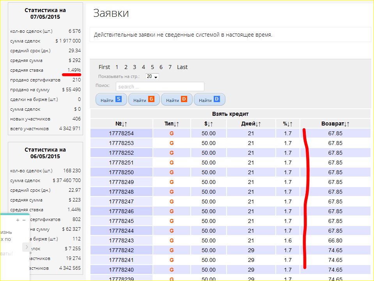Click the orange G type icon for request 17778243
The width and height of the screenshot is (374, 281).
click(x=172, y=240)
